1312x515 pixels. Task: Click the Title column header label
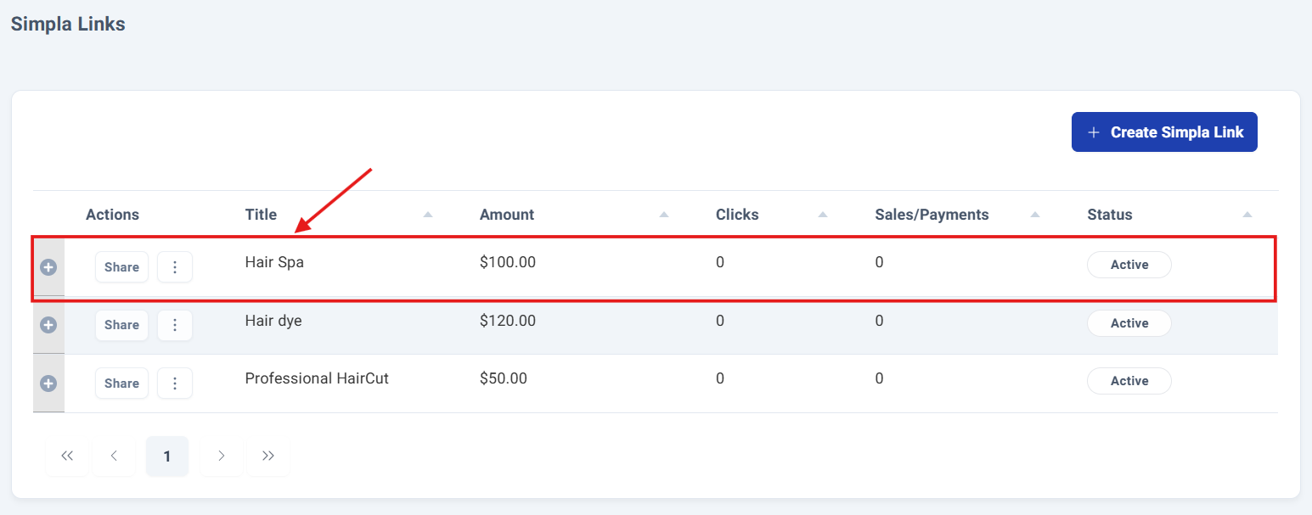(261, 215)
